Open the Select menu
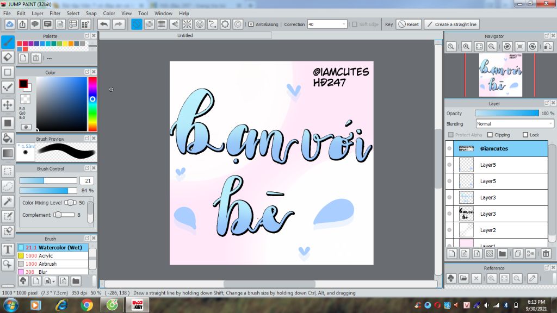This screenshot has width=557, height=313. click(x=73, y=13)
